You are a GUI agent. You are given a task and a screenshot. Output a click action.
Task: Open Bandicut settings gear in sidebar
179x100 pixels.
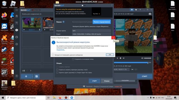pyautogui.click(x=17, y=44)
